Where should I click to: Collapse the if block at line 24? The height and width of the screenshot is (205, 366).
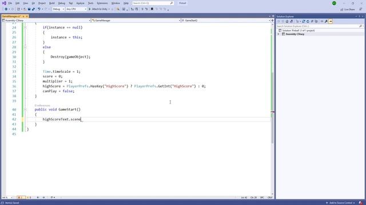[x=25, y=27]
